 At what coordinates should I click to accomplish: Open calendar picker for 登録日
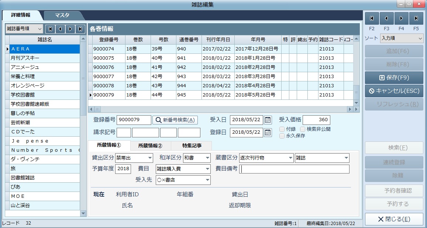[x=268, y=132]
